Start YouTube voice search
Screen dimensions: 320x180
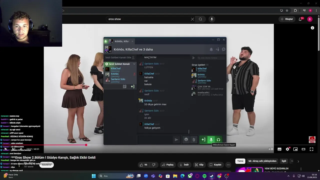click(x=212, y=19)
